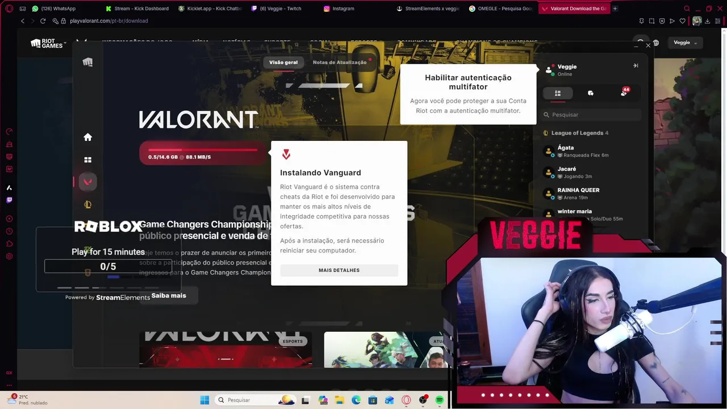727x409 pixels.
Task: Open Opera sidebar Twitch icon
Action: coord(9,200)
